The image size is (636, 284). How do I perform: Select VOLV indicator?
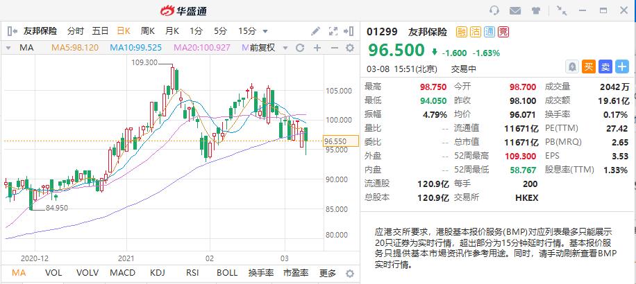click(x=87, y=273)
